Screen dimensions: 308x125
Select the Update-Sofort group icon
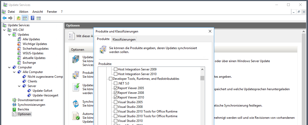29,91
